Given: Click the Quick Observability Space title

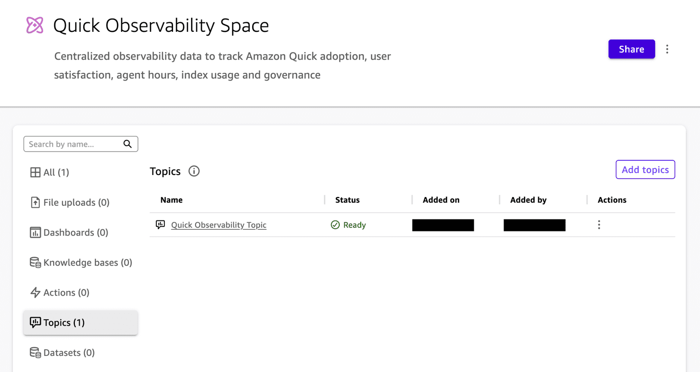Looking at the screenshot, I should [161, 25].
